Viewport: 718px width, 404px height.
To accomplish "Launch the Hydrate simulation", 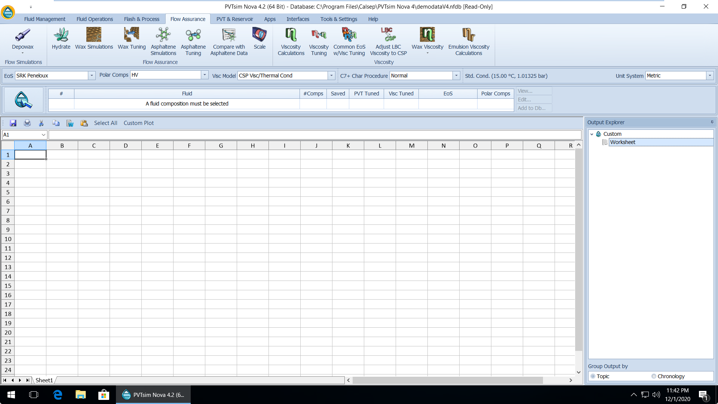I will [61, 39].
